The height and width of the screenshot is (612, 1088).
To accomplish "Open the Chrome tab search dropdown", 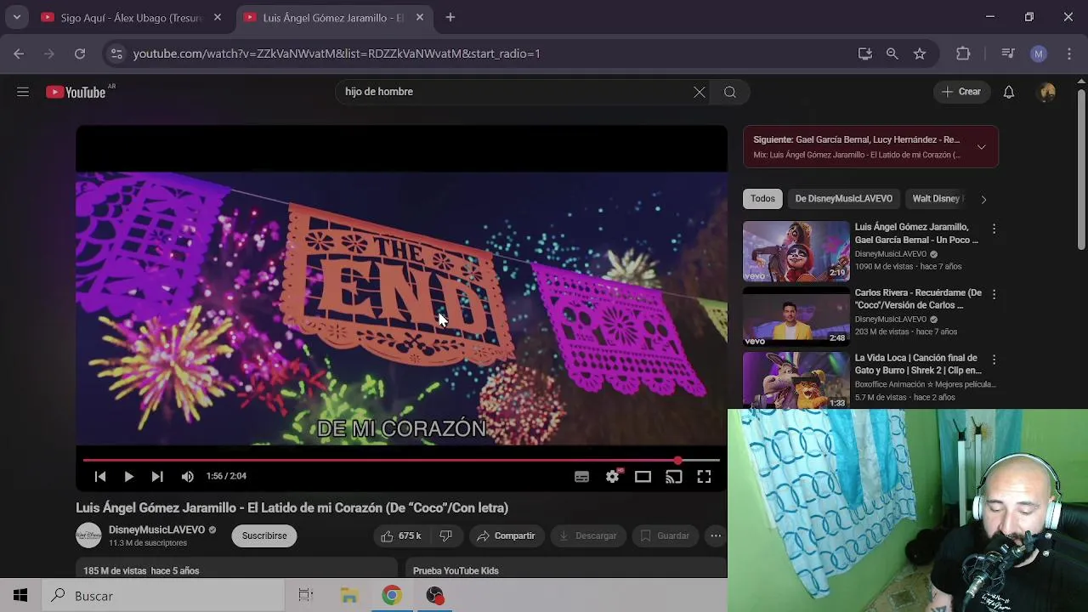I will [x=16, y=17].
